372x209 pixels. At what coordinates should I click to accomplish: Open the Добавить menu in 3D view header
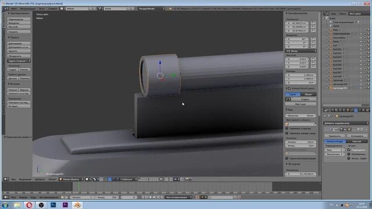pyautogui.click(x=40, y=179)
